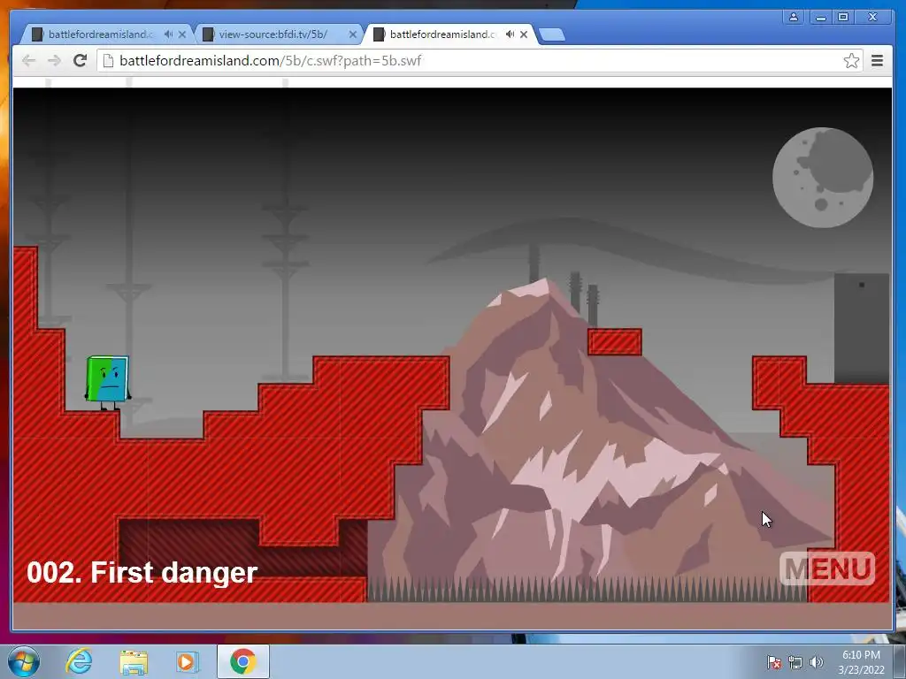Click the moon in game background
The width and height of the screenshot is (906, 679).
[x=823, y=177]
